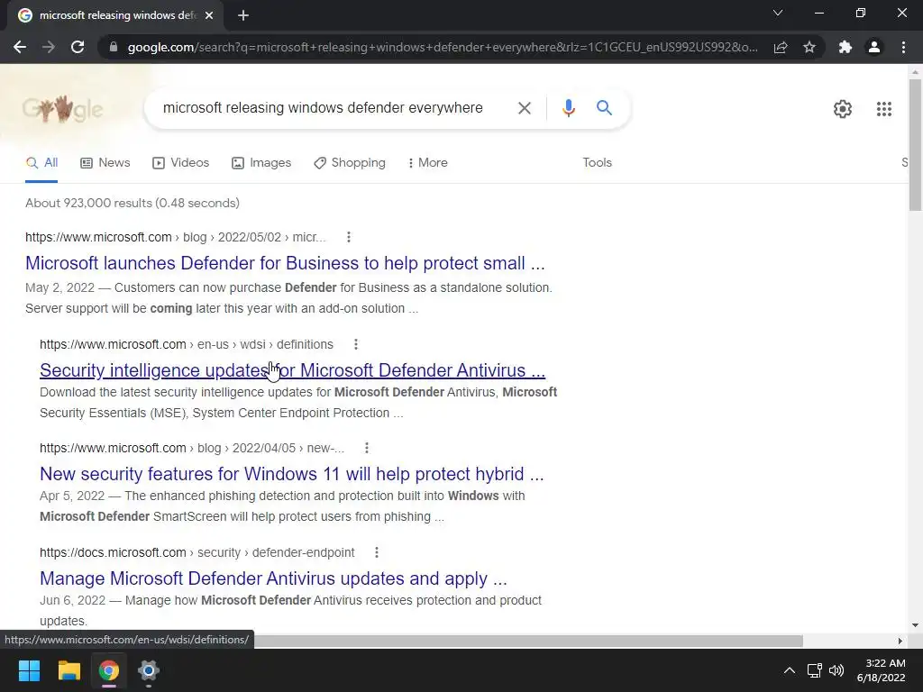Click the horizontal scrollbar right arrow

coord(900,641)
